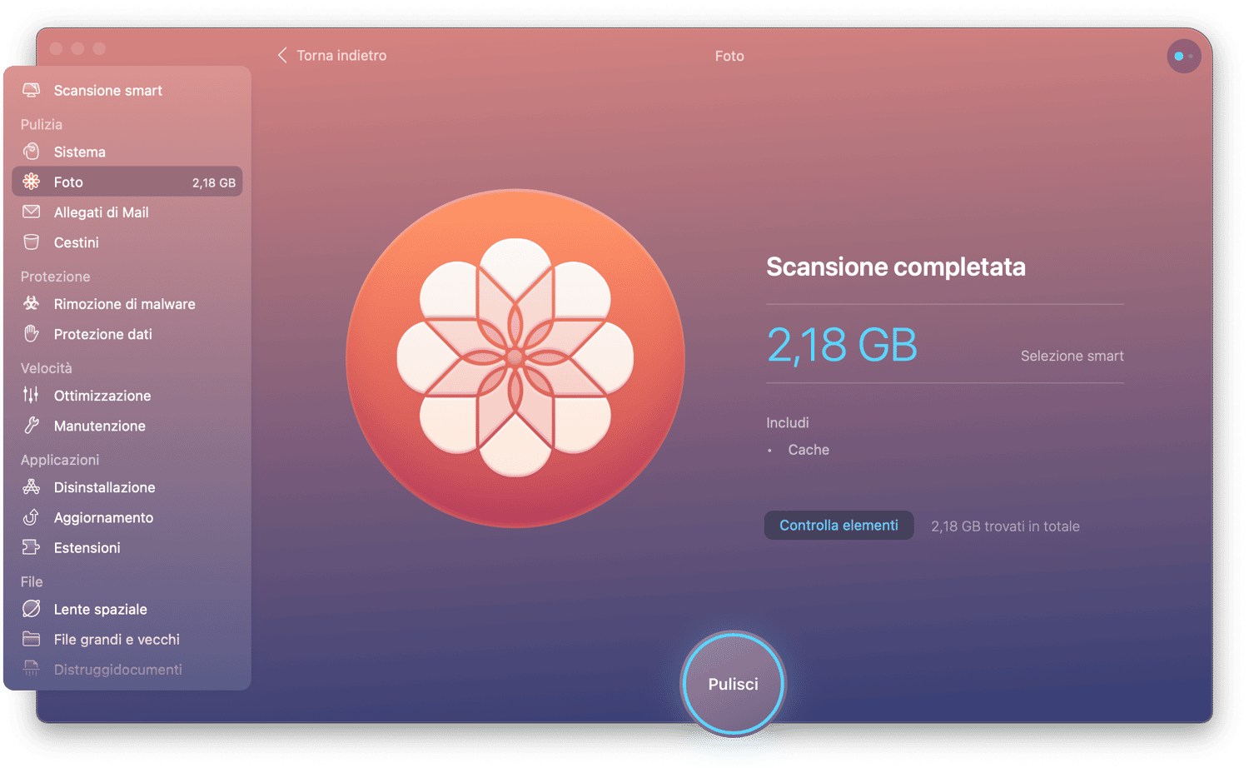Open Estensioni label

coord(87,547)
